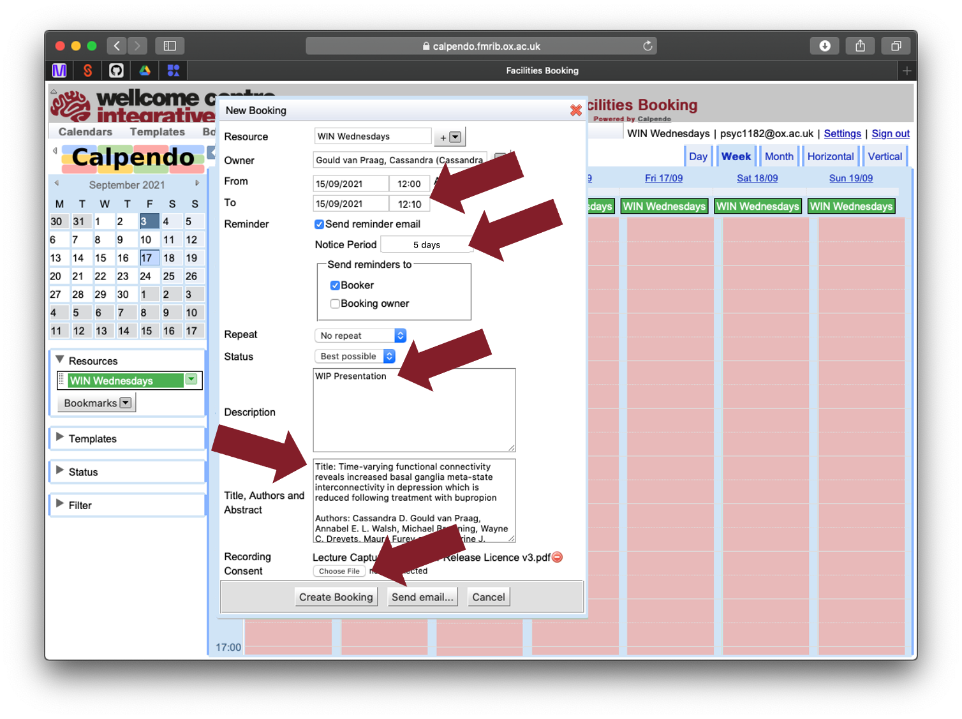Image resolution: width=962 pixels, height=719 pixels.
Task: Click the Owner name field
Action: coord(400,160)
